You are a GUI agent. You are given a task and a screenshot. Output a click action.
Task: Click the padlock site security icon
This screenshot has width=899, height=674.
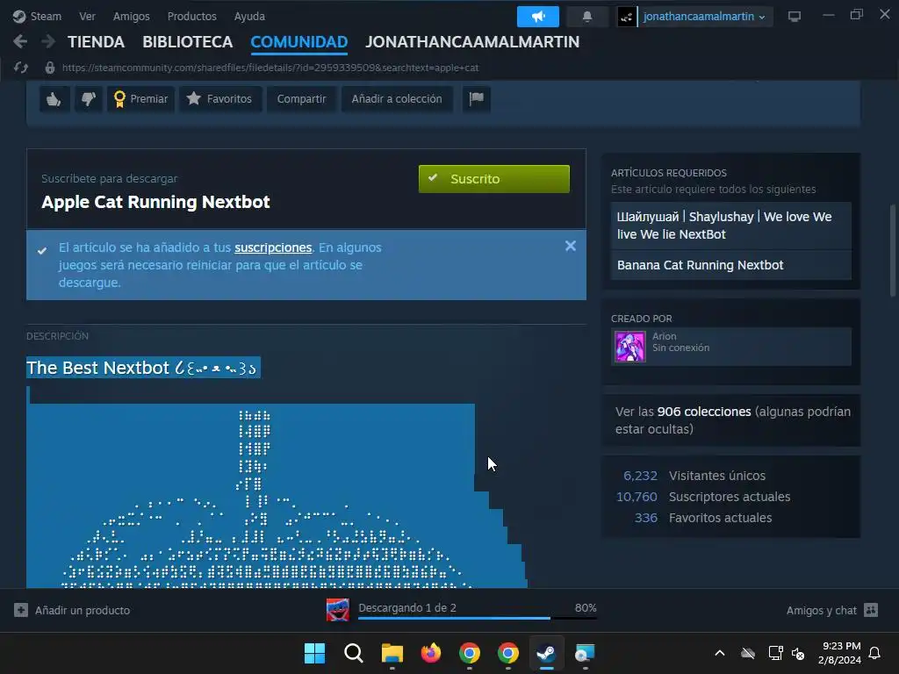point(50,68)
